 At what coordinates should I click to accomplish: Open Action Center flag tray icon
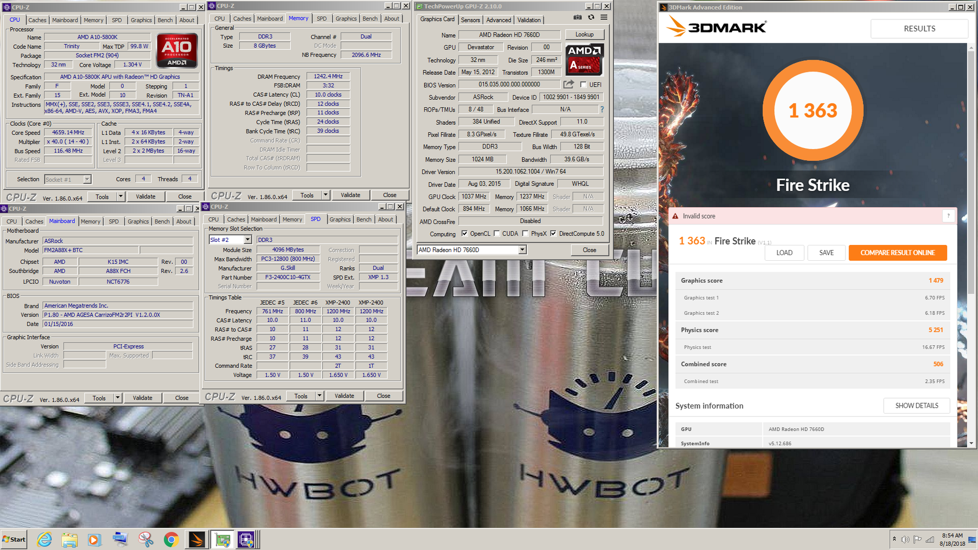click(917, 539)
